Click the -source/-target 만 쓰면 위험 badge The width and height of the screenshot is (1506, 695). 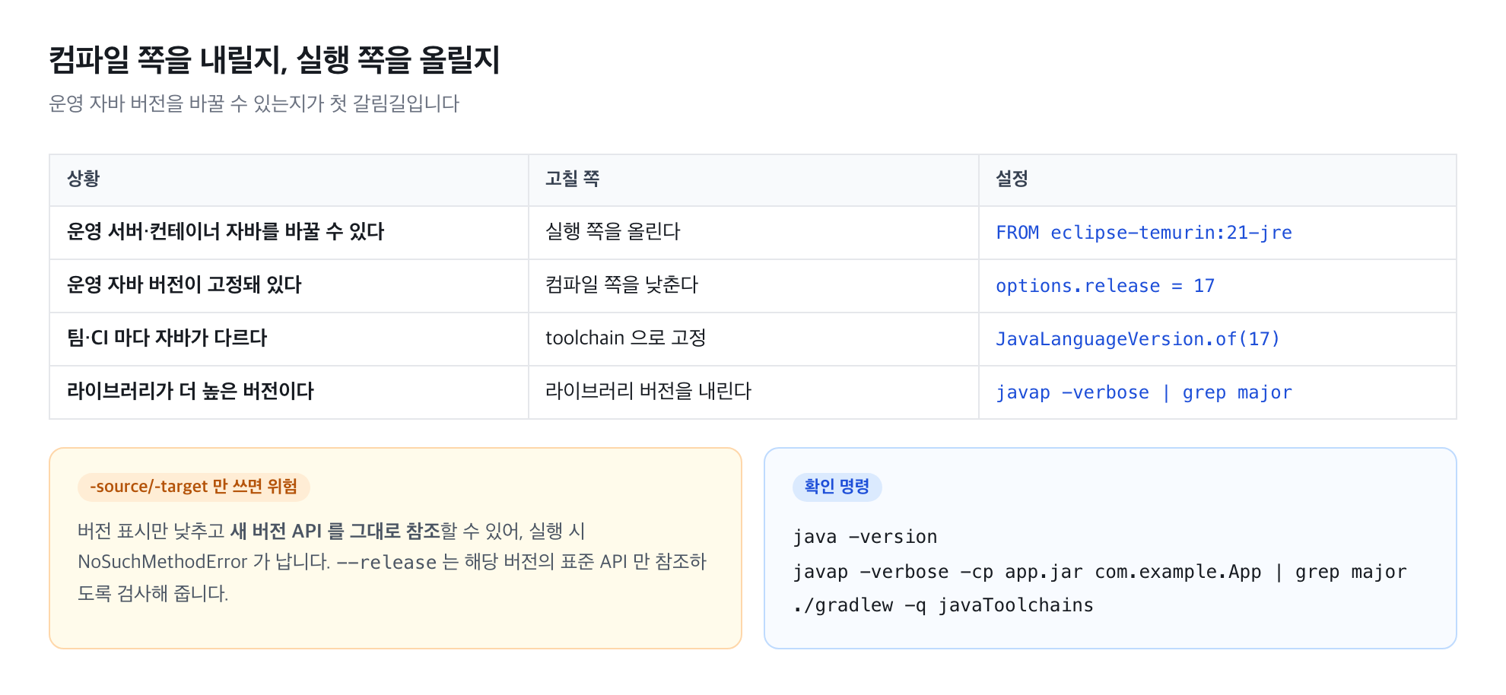[194, 487]
